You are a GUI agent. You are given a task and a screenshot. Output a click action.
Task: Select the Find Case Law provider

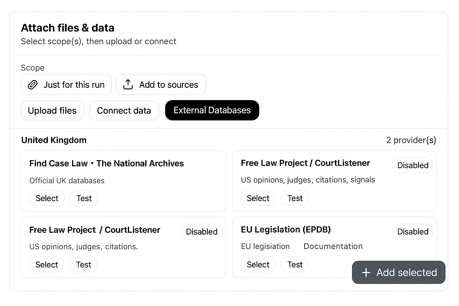click(47, 198)
